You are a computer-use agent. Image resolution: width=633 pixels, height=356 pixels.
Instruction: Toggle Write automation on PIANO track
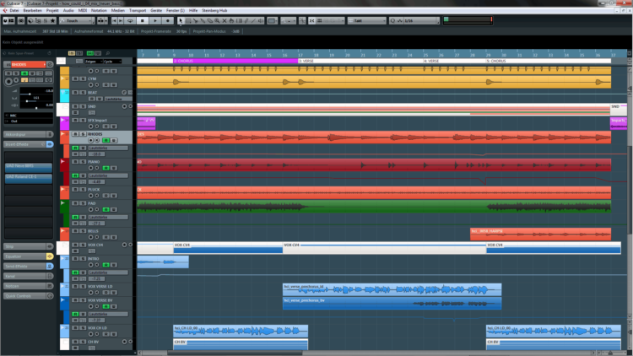click(114, 168)
